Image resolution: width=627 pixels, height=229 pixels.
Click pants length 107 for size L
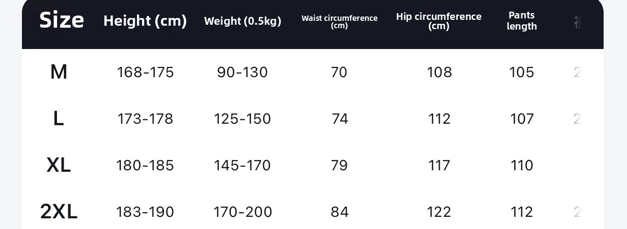tap(522, 119)
